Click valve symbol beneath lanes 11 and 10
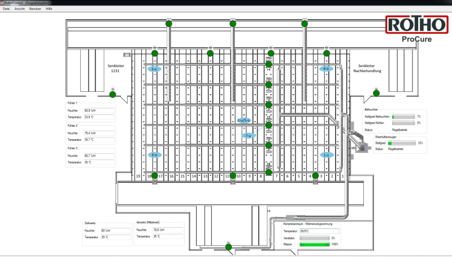452x257 pixels. 233,181
